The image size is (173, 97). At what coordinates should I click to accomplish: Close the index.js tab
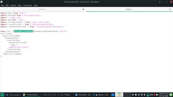pos(170,9)
